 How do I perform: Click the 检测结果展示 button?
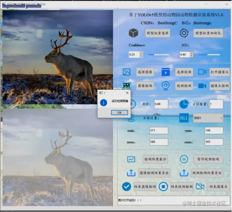click(155, 159)
